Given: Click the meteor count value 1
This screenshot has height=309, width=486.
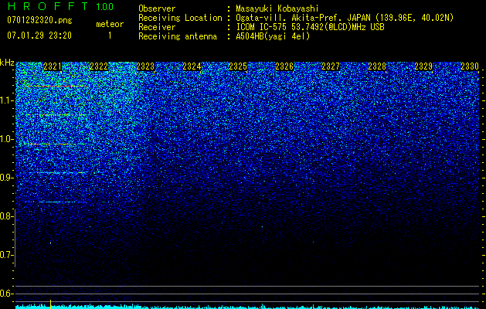Looking at the screenshot, I should (x=110, y=36).
